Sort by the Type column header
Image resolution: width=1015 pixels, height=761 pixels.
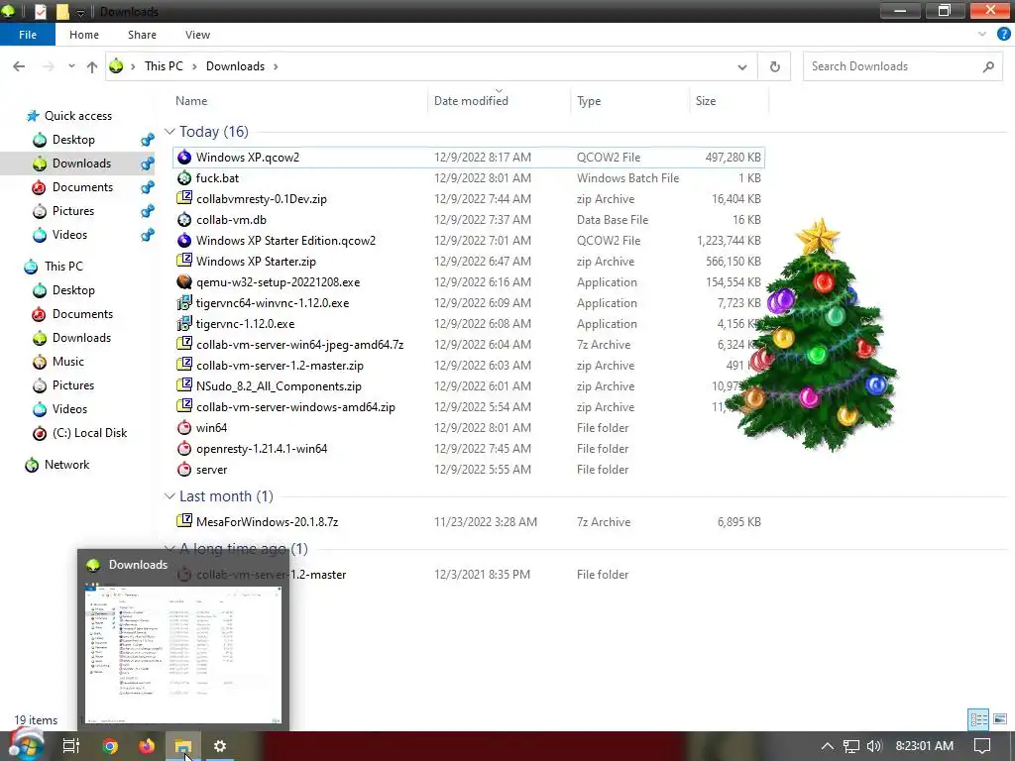point(589,101)
